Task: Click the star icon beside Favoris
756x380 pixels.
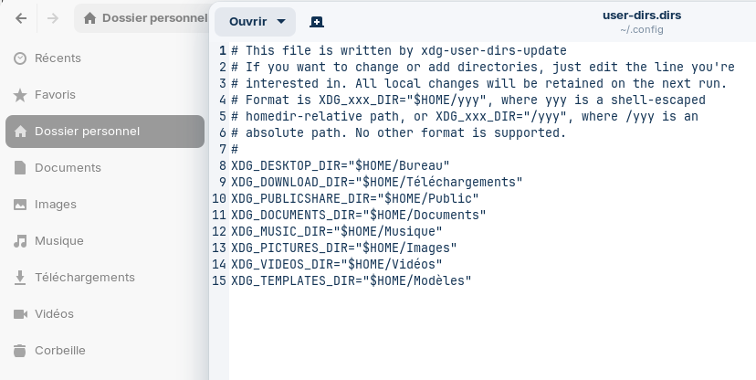Action: [x=20, y=95]
